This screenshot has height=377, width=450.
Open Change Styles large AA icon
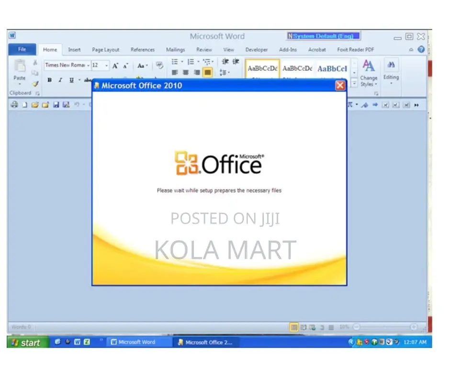point(369,66)
